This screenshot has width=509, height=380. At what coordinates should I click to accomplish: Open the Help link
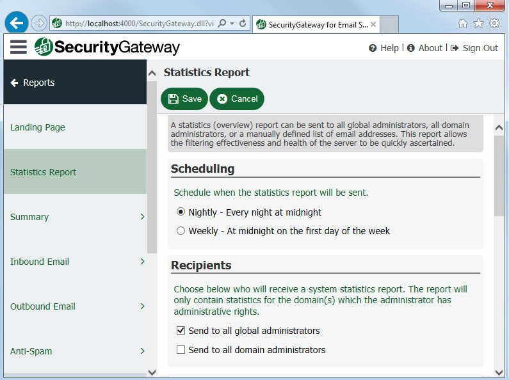(389, 48)
